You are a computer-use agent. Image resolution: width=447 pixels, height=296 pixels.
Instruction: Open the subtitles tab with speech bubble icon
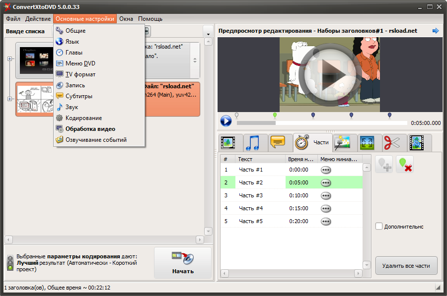[279, 143]
